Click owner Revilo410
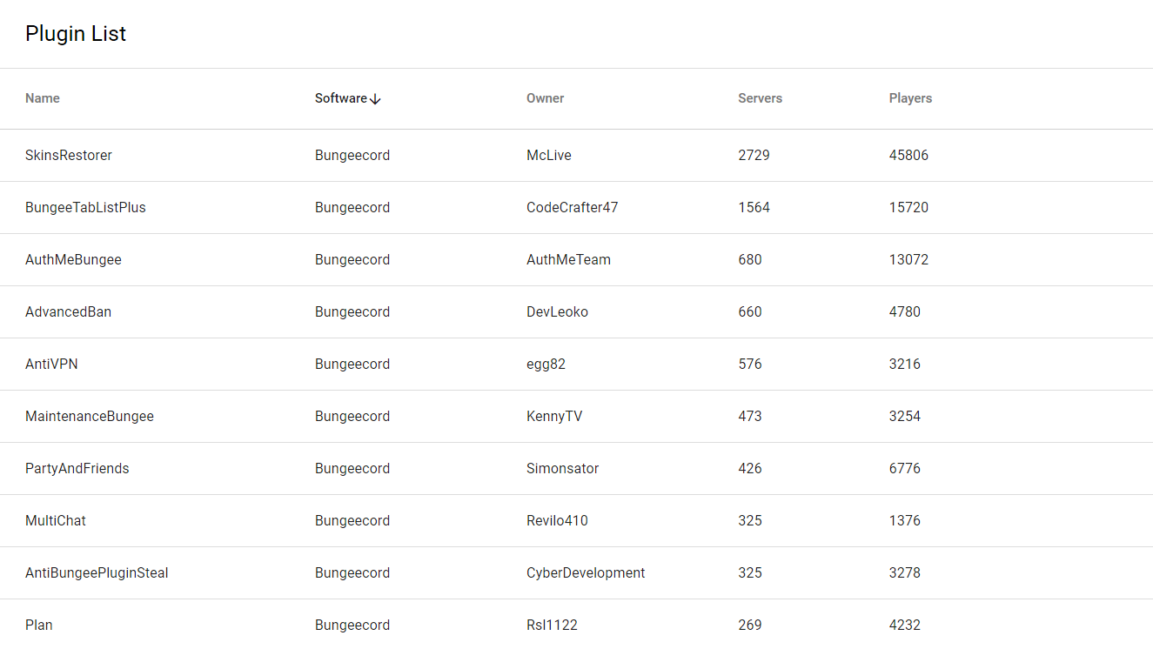Viewport: 1153px width, 649px height. tap(557, 521)
